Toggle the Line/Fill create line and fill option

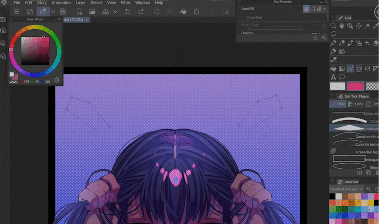319,9
